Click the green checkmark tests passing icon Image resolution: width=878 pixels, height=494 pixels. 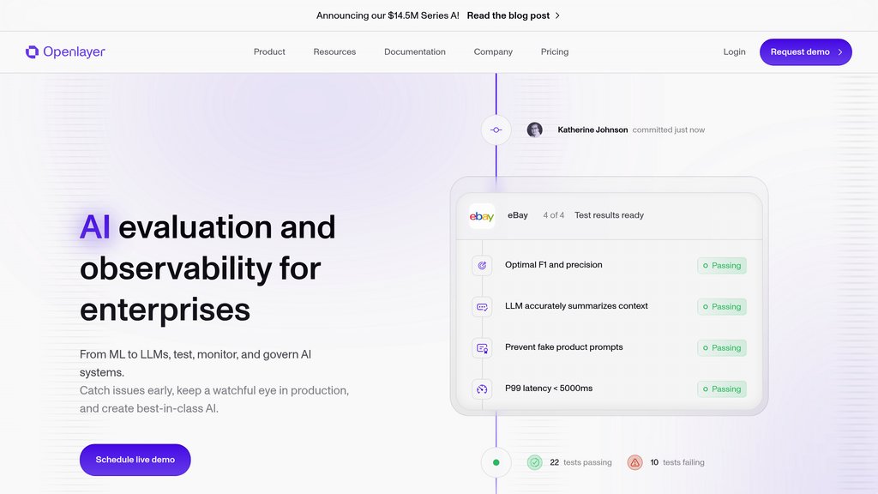pyautogui.click(x=534, y=462)
